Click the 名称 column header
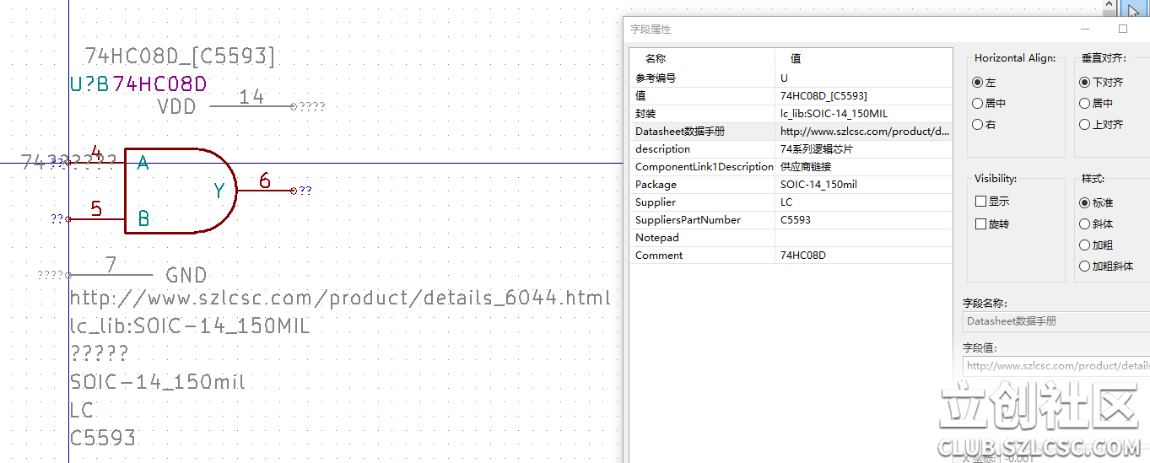Screen dimensions: 1150x463 point(656,59)
